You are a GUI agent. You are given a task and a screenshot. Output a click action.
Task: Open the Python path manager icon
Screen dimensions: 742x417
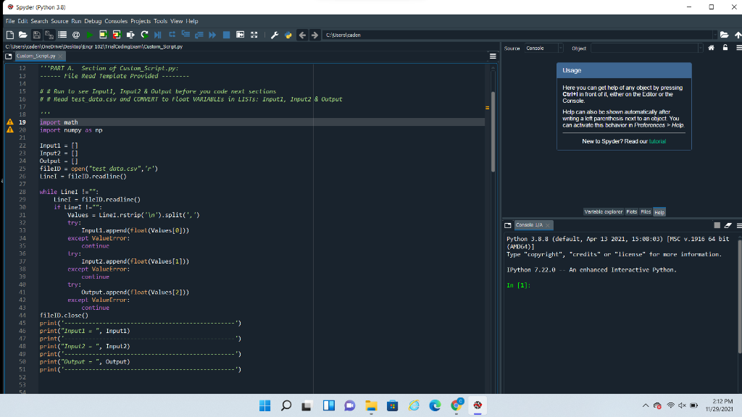(287, 34)
